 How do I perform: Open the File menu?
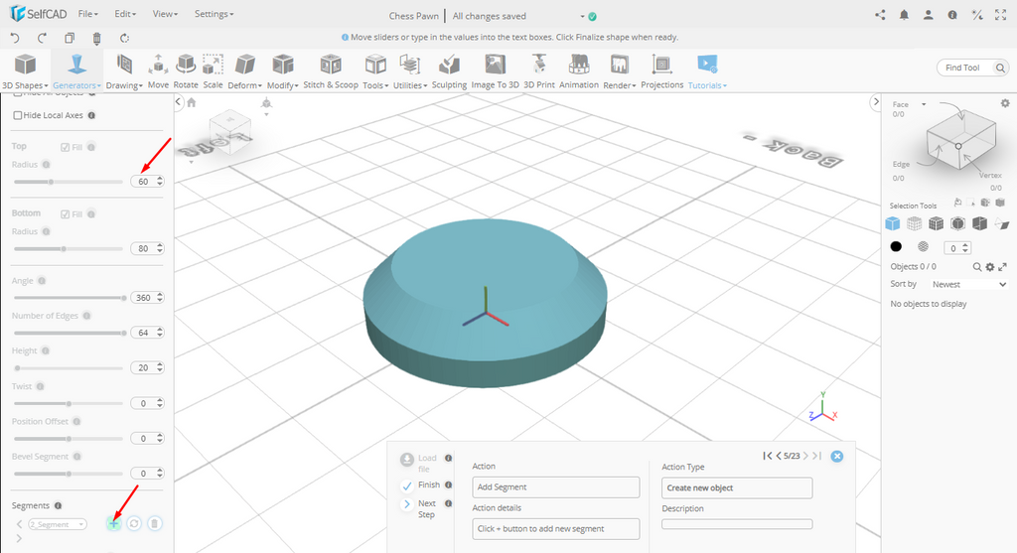[x=87, y=15]
